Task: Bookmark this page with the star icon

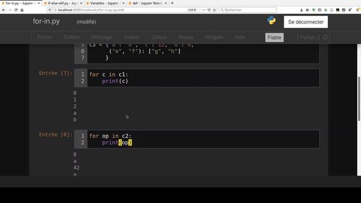Action: tap(214, 10)
